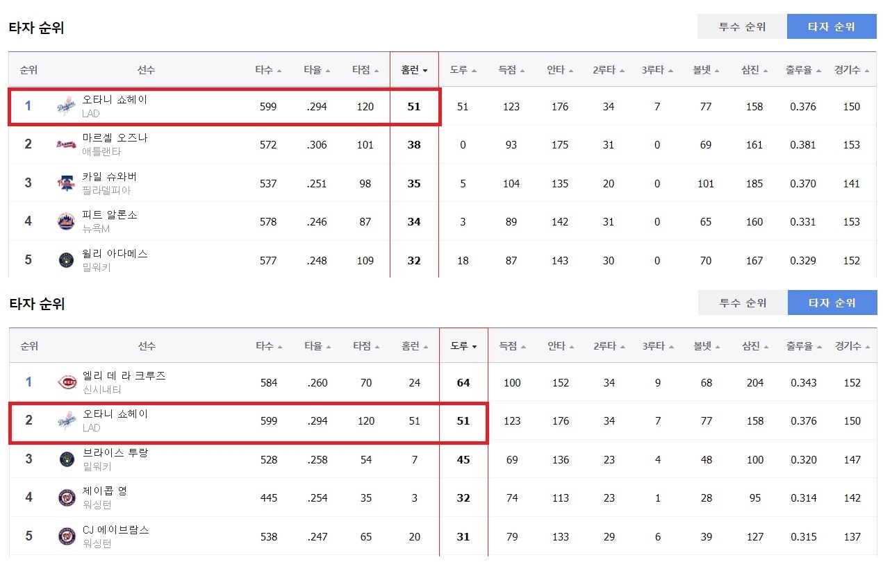Sort the bottom table by 출루율 column
Viewport: 883px width, 562px height.
coord(804,346)
